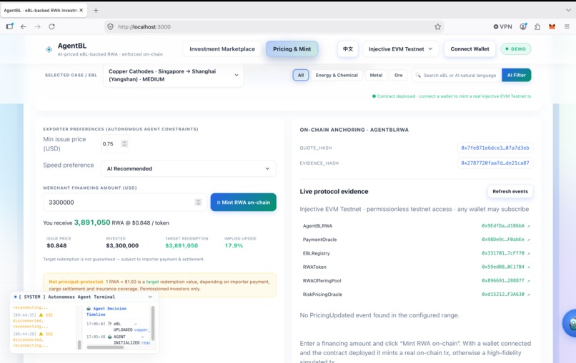Click the shield icon in the address bar
The image size is (576, 363).
(110, 27)
